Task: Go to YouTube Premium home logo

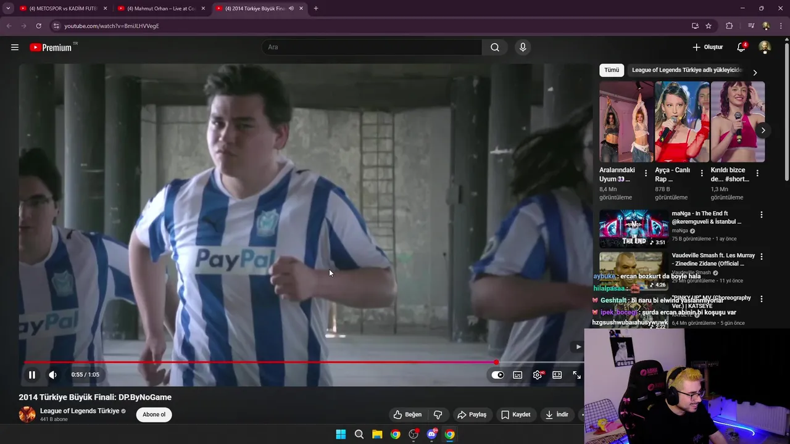Action: coord(51,47)
